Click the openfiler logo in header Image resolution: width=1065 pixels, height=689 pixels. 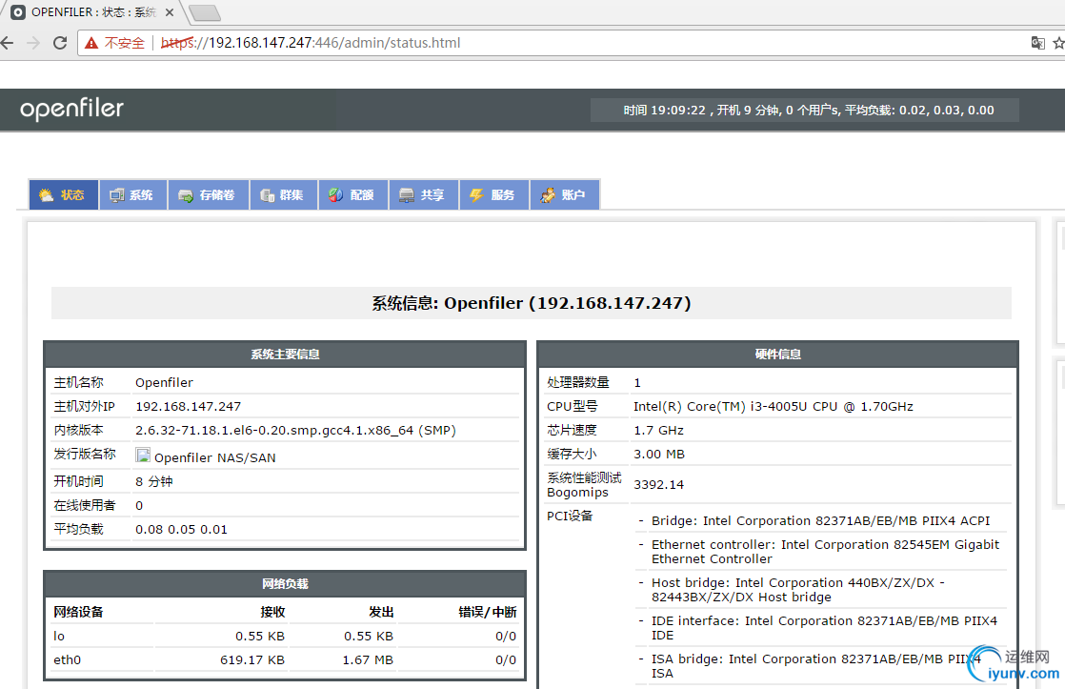coord(72,109)
